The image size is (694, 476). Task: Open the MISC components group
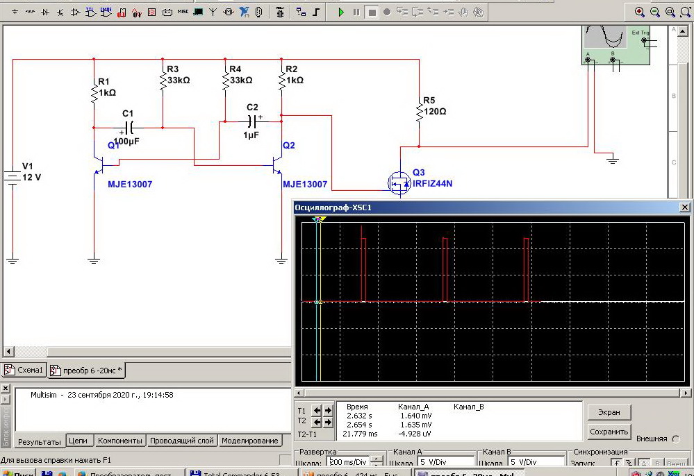183,12
